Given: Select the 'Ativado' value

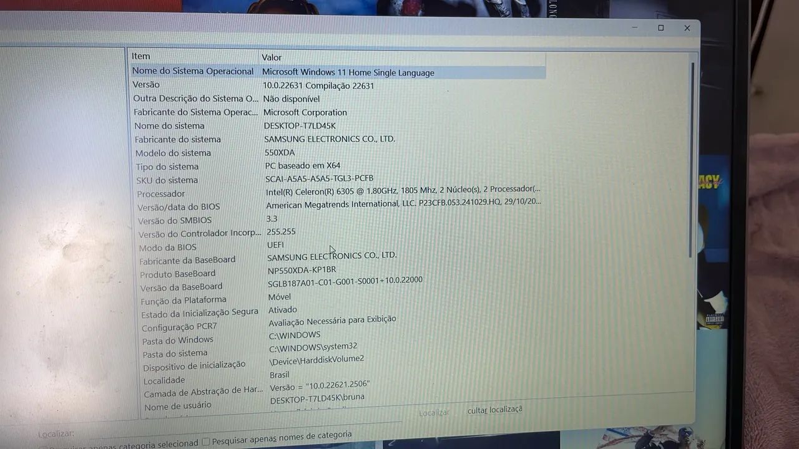Looking at the screenshot, I should pyautogui.click(x=283, y=310).
